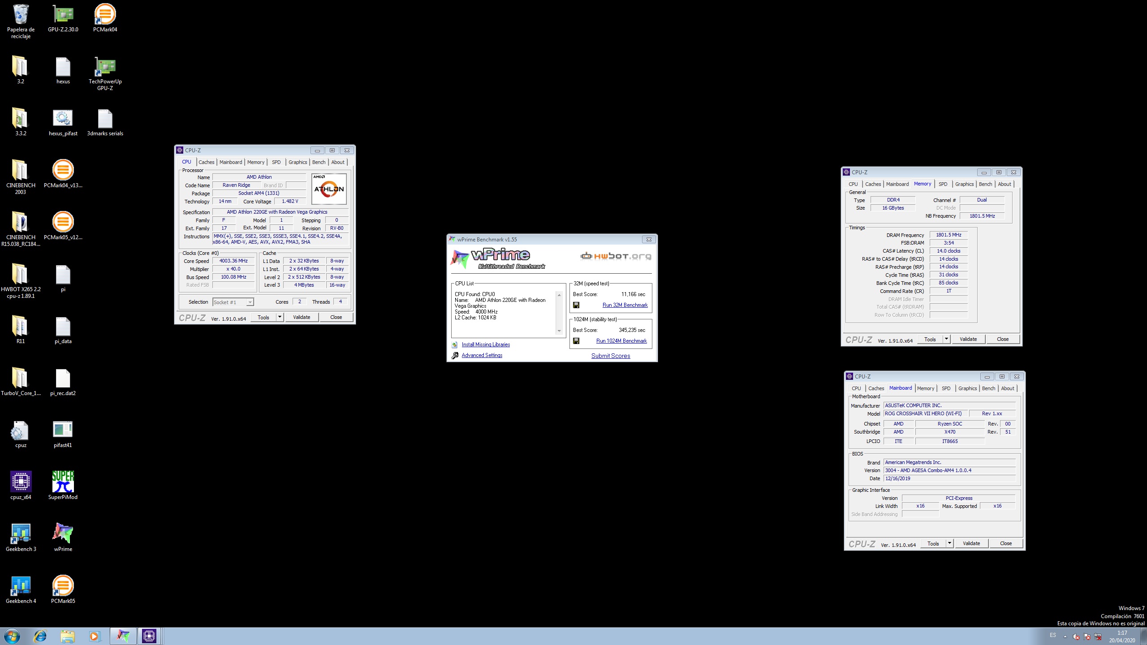Click Install Missing Libraries link
The width and height of the screenshot is (1147, 645).
[486, 344]
